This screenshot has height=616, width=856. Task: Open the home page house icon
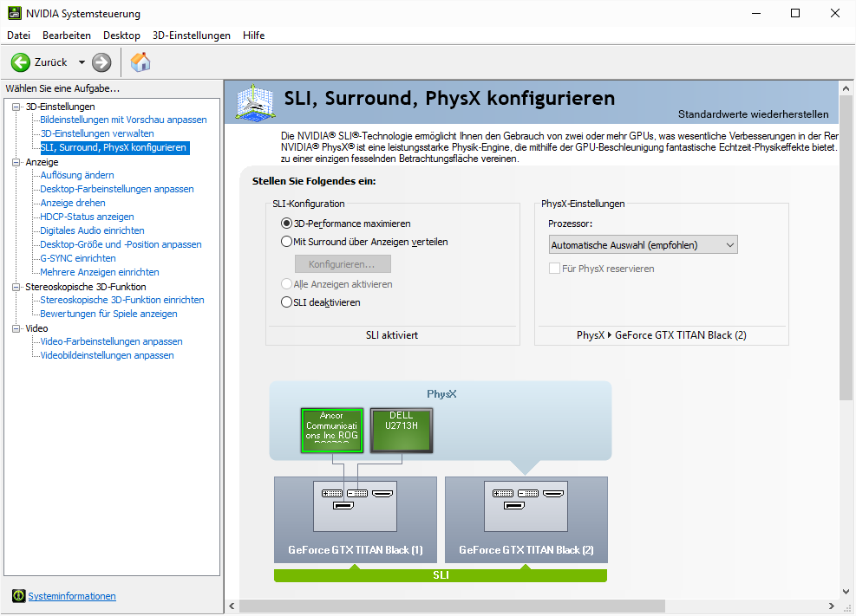tap(140, 62)
